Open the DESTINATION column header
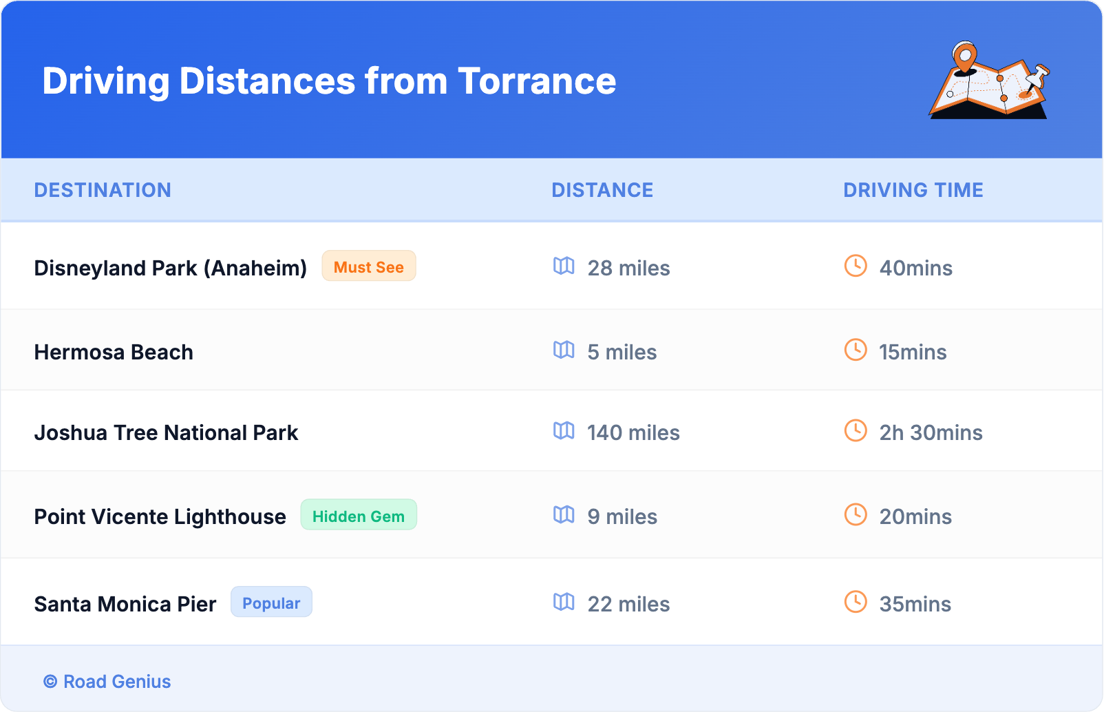Viewport: 1104px width, 712px height. pos(103,190)
